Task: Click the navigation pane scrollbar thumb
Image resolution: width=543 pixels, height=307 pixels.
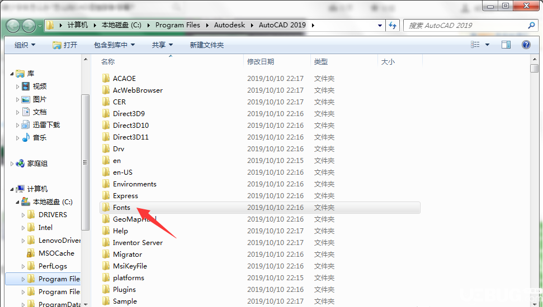Action: point(85,162)
